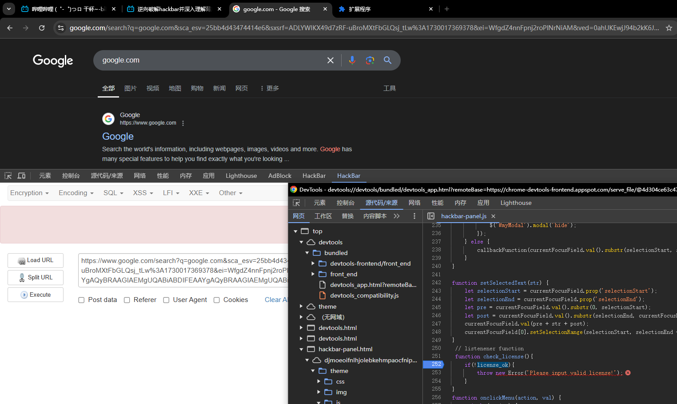The image size is (677, 404).
Task: Collapse the hackbar-panel.html tree node
Action: (301, 349)
